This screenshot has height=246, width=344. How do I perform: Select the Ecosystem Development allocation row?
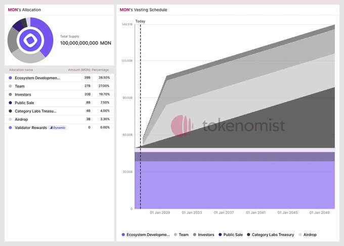[x=59, y=78]
